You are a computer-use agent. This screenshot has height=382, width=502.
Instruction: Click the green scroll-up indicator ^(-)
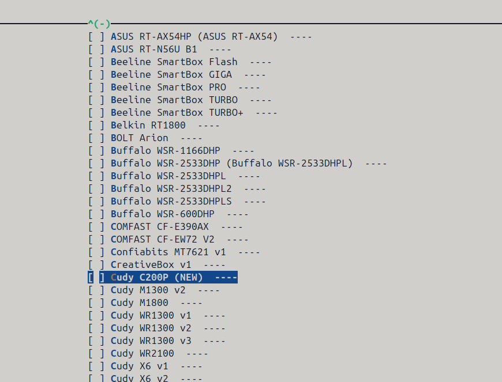[99, 24]
